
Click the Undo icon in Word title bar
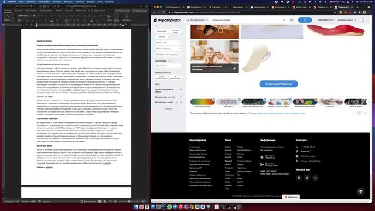pyautogui.click(x=48, y=6)
